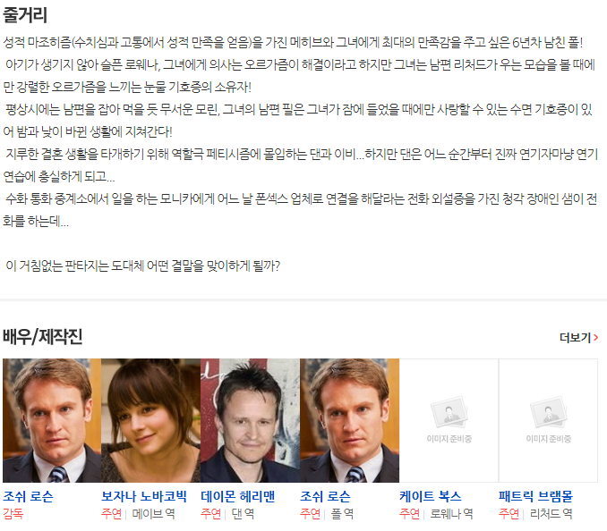Image resolution: width=607 pixels, height=531 pixels.
Task: Open the 케이트 복스 name link
Action: pos(431,497)
